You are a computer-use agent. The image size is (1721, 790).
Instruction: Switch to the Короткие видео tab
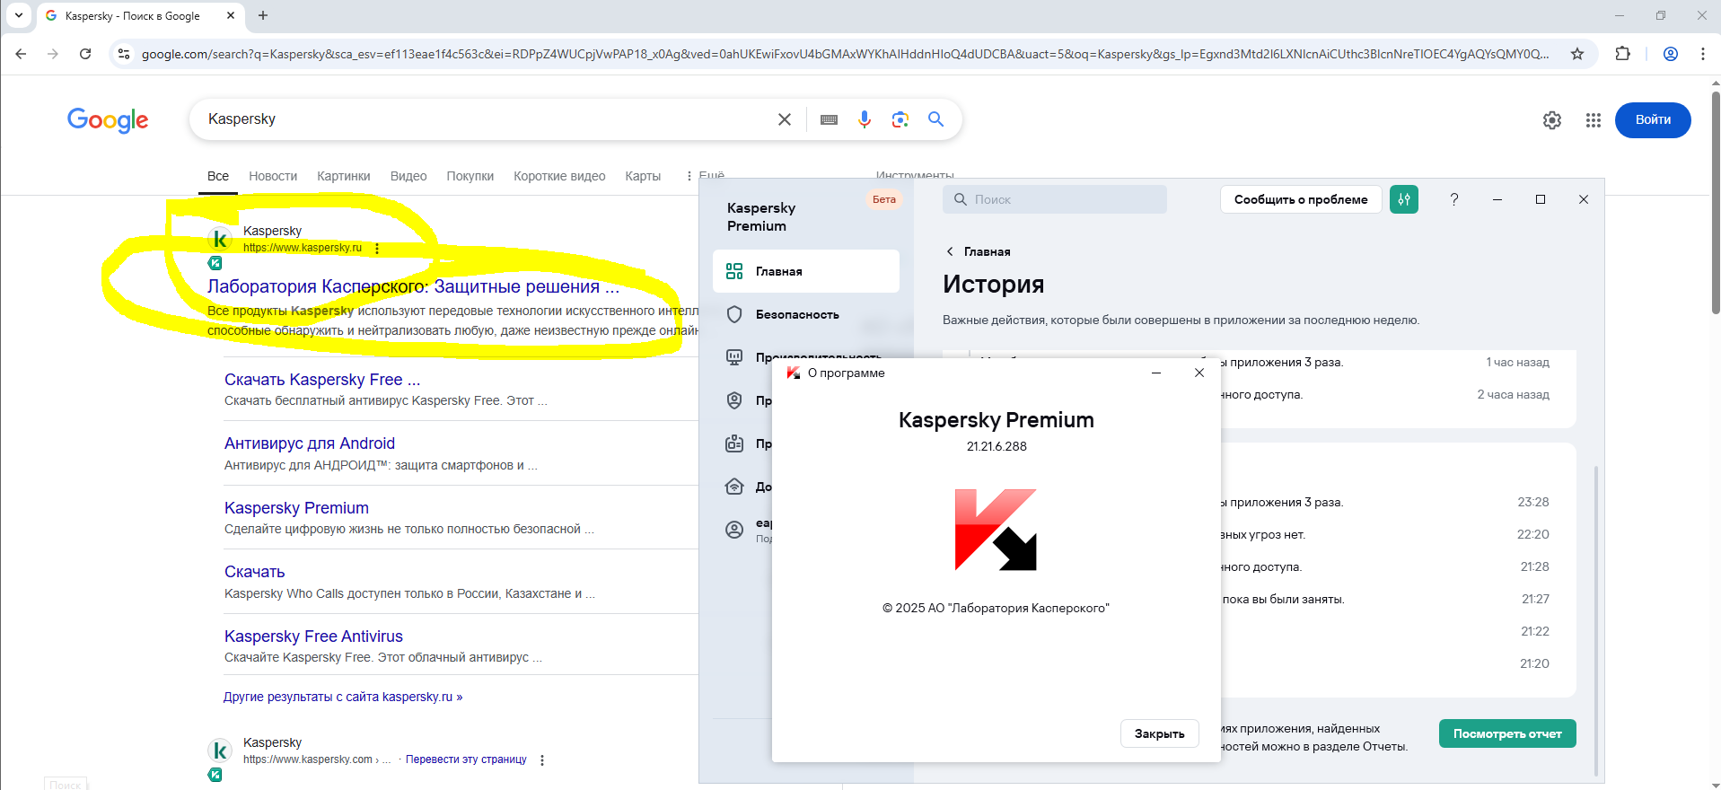click(559, 176)
